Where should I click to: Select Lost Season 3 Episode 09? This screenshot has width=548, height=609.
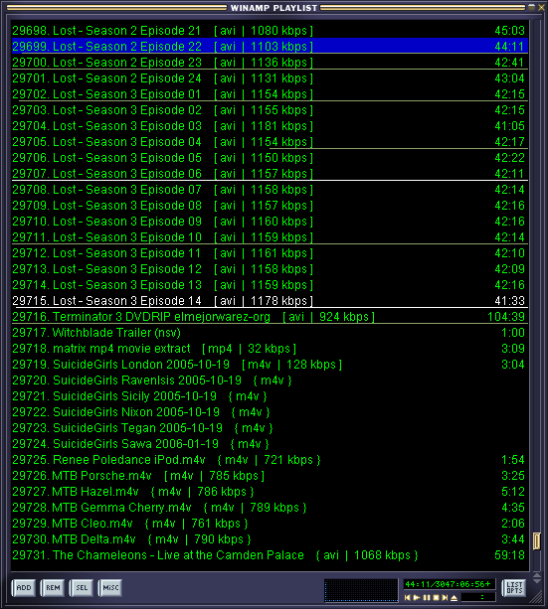(x=270, y=221)
